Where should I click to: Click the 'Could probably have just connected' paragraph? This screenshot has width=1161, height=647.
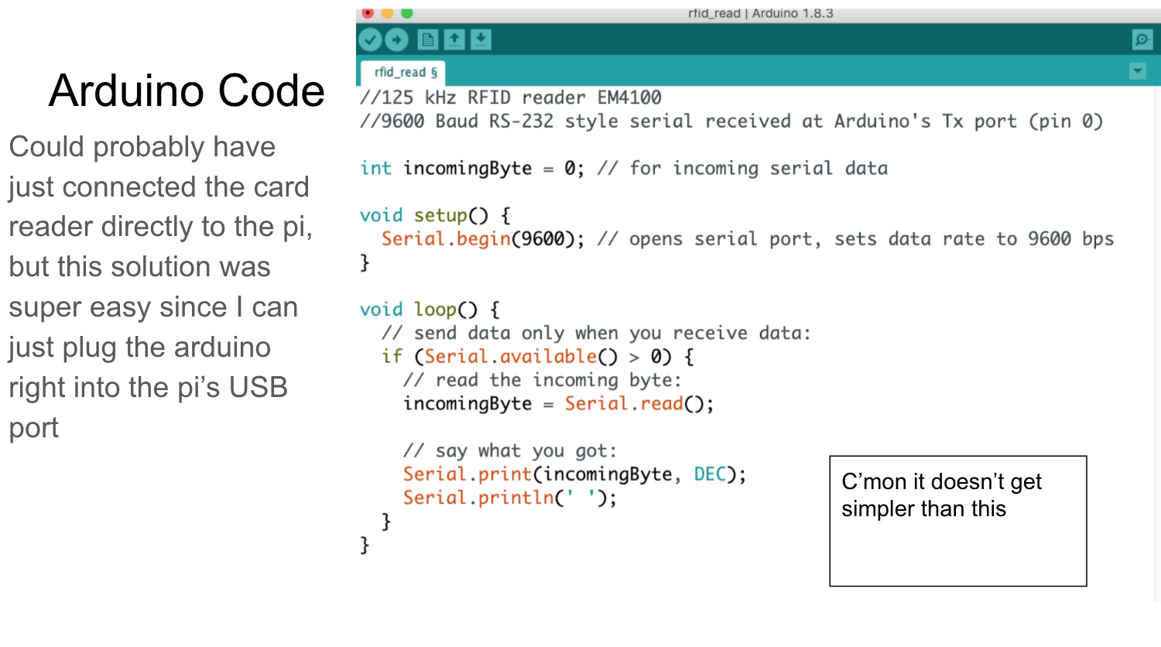(161, 286)
